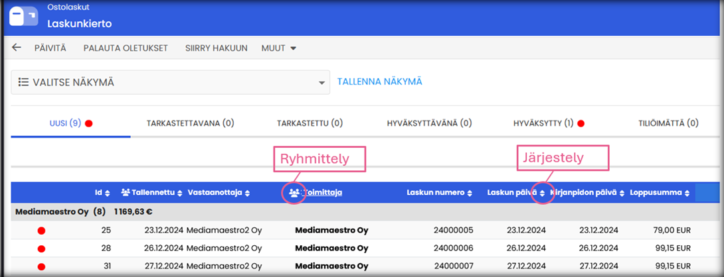Sort by Laskun päivä sort arrows
This screenshot has width=724, height=277.
542,193
